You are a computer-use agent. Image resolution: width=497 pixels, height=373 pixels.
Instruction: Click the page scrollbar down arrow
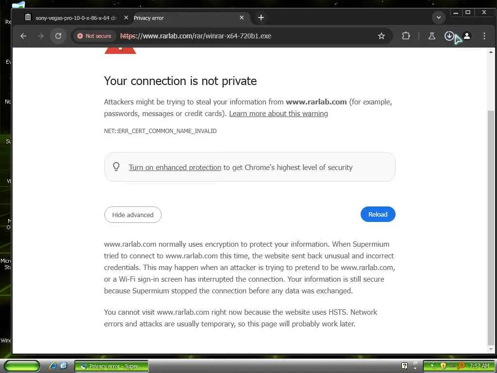tap(491, 349)
